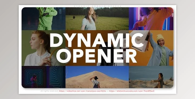
Task: Select the man facing sand dune thumbnail
Action: [97, 77]
